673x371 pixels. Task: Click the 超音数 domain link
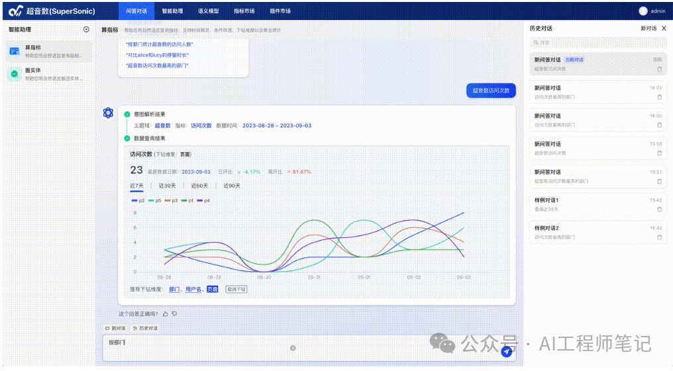(x=163, y=126)
